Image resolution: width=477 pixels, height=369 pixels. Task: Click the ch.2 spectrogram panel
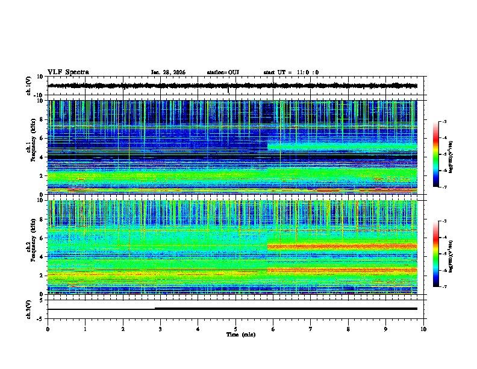click(232, 247)
